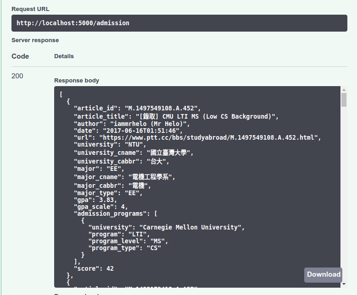Click the scrollbar up arrow in response body
Image resolution: width=357 pixels, height=295 pixels.
click(x=344, y=90)
